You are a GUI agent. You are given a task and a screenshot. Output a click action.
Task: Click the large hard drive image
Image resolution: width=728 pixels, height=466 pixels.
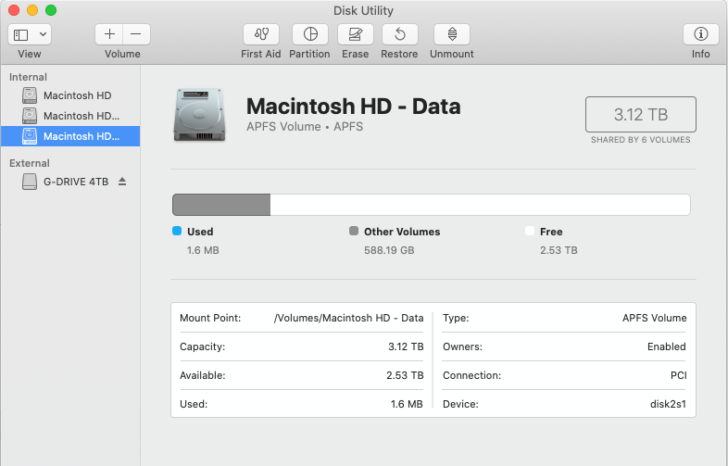200,115
